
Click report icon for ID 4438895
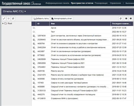pos(34,87)
